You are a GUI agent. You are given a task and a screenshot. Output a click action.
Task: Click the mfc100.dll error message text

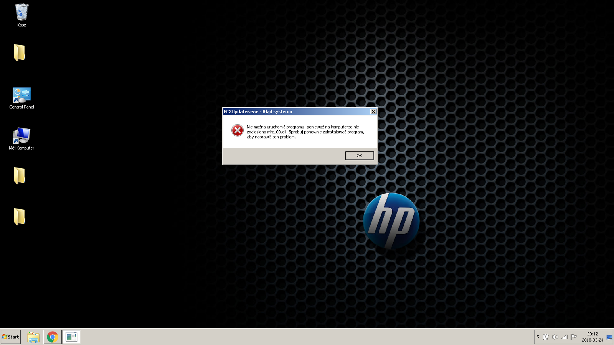[x=305, y=132]
